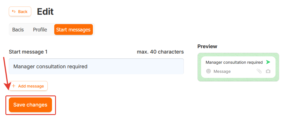Go back using the Back button label
This screenshot has height=130, width=292.
(23, 12)
